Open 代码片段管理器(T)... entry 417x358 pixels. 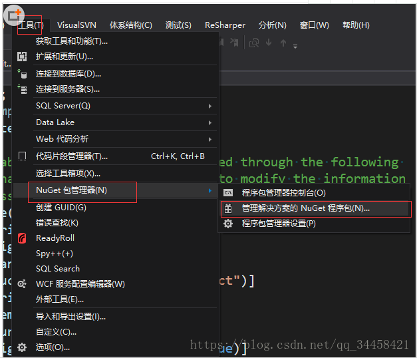[72, 156]
